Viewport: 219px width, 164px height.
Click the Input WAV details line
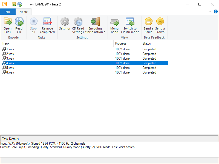pyautogui.click(x=43, y=143)
